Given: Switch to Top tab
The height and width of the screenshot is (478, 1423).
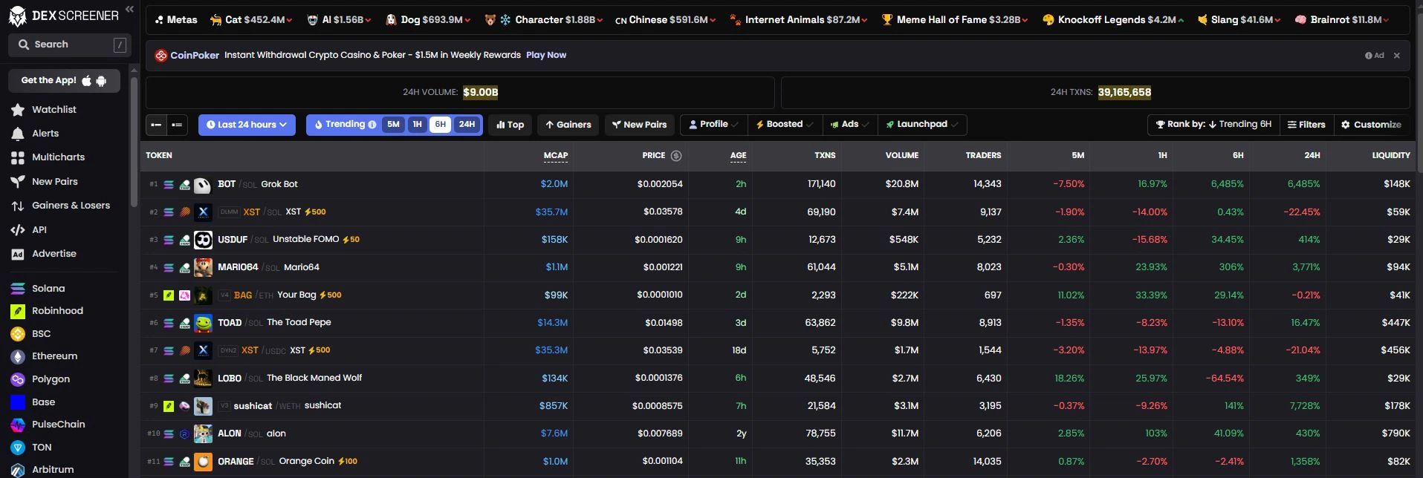Looking at the screenshot, I should [510, 125].
